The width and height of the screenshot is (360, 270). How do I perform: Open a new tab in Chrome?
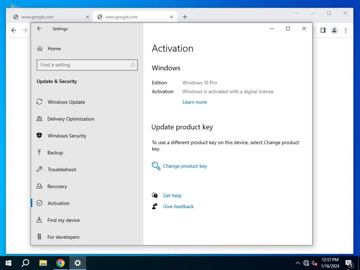tap(185, 17)
